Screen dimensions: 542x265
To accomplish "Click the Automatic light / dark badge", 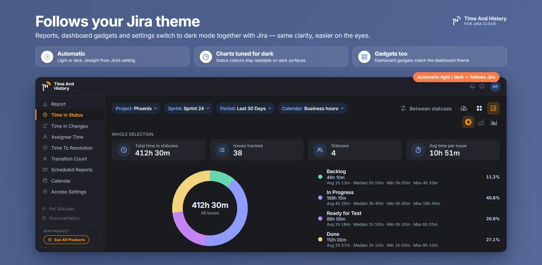I will tap(456, 77).
